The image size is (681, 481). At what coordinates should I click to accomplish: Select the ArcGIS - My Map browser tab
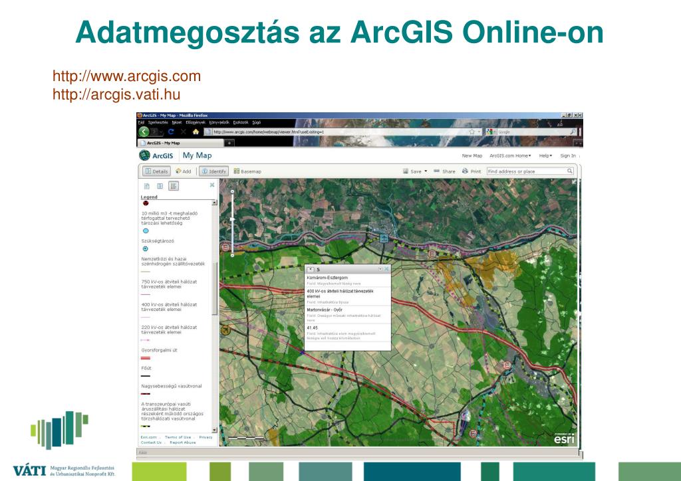180,143
